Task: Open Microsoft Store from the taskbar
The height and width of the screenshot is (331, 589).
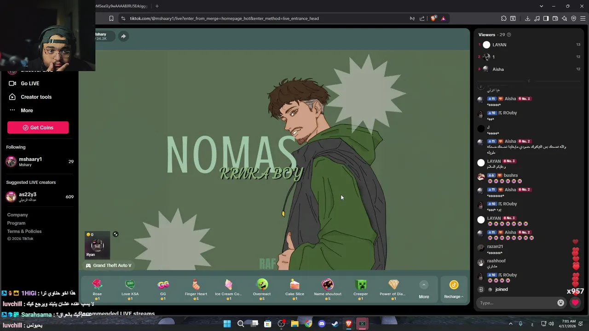Action: pyautogui.click(x=267, y=324)
